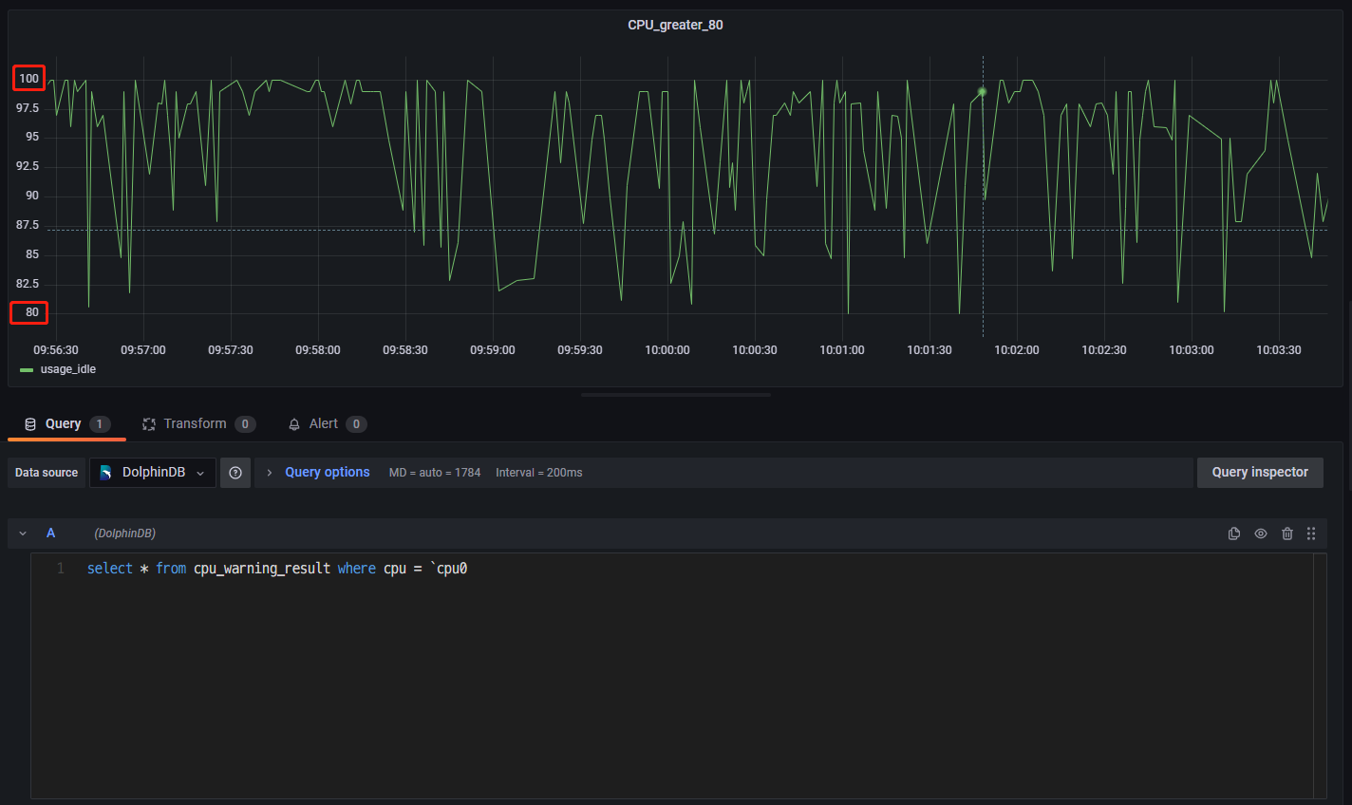Switch to the Transform tab
Image resolution: width=1352 pixels, height=805 pixels.
(195, 424)
